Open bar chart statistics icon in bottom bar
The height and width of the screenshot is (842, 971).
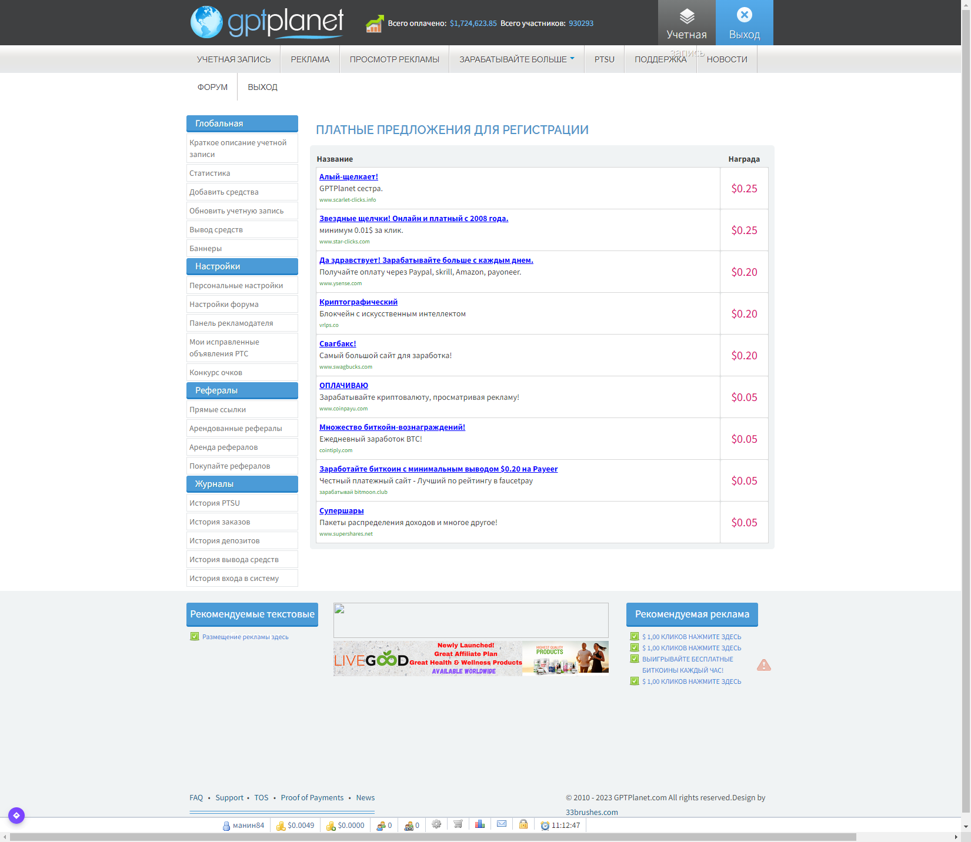click(480, 824)
